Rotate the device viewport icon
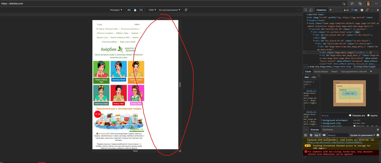The image size is (381, 163). 186,10
